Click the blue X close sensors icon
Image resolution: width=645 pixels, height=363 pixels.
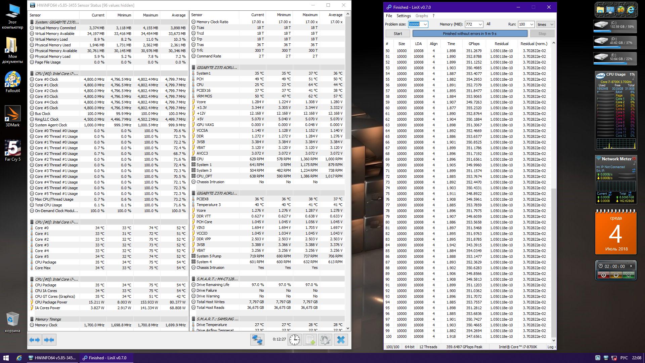click(341, 340)
